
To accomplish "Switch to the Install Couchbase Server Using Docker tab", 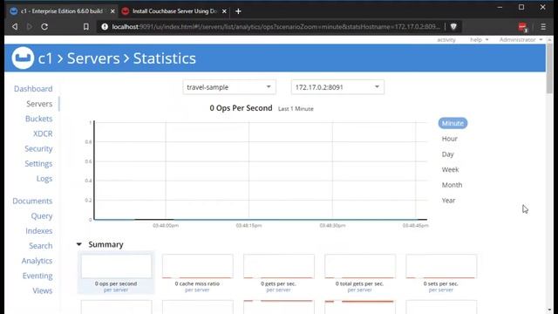I will pyautogui.click(x=174, y=11).
